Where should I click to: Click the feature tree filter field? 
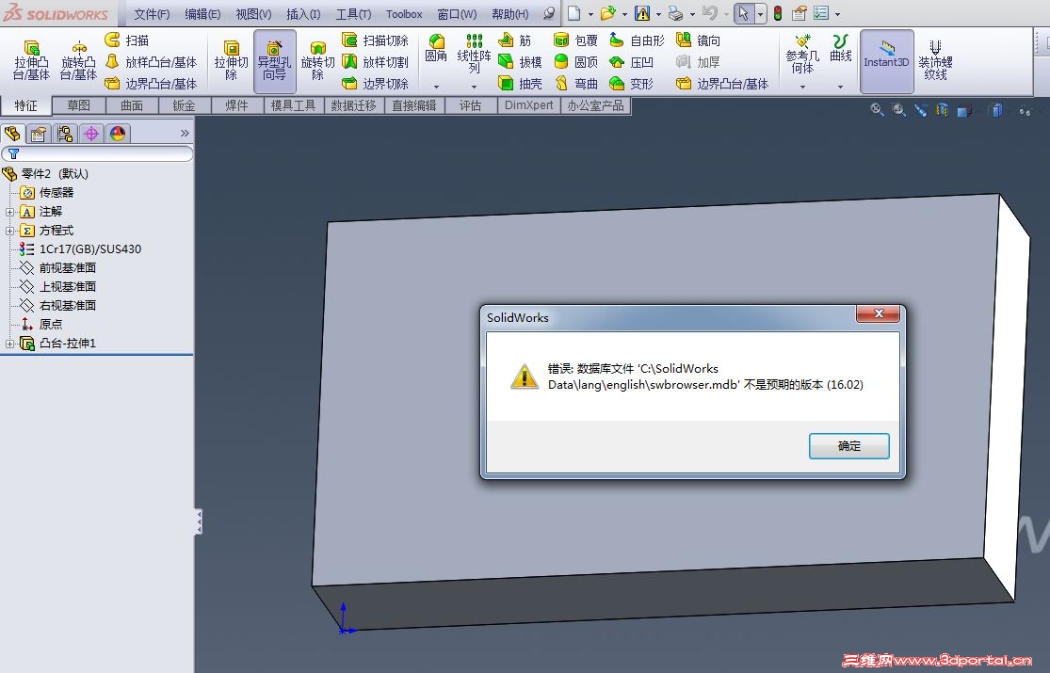pos(97,154)
